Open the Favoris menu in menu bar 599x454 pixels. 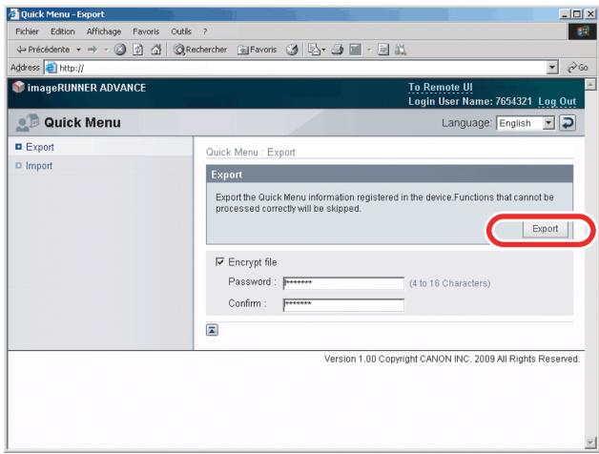pos(146,31)
